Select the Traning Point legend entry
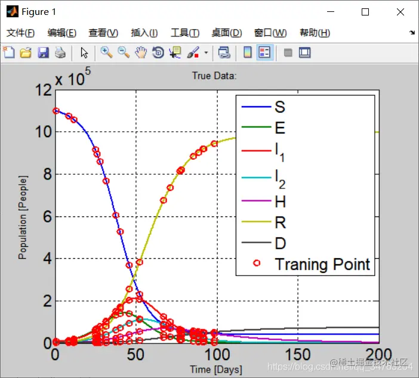 point(312,264)
